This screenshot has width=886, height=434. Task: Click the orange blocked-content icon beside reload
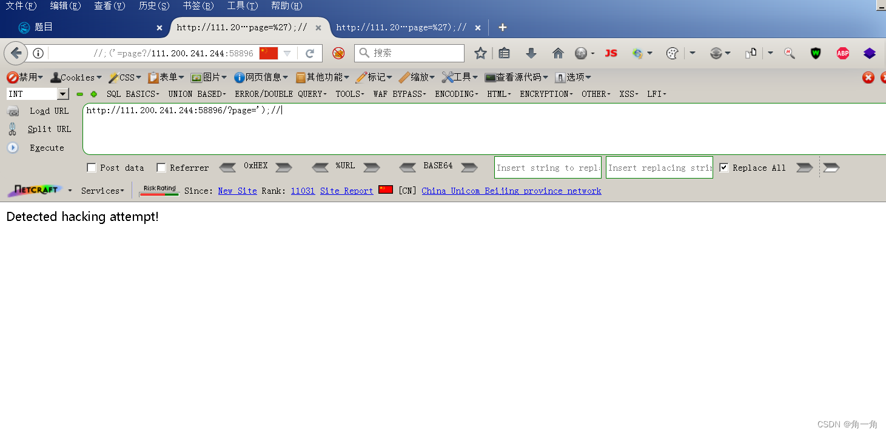click(x=338, y=53)
